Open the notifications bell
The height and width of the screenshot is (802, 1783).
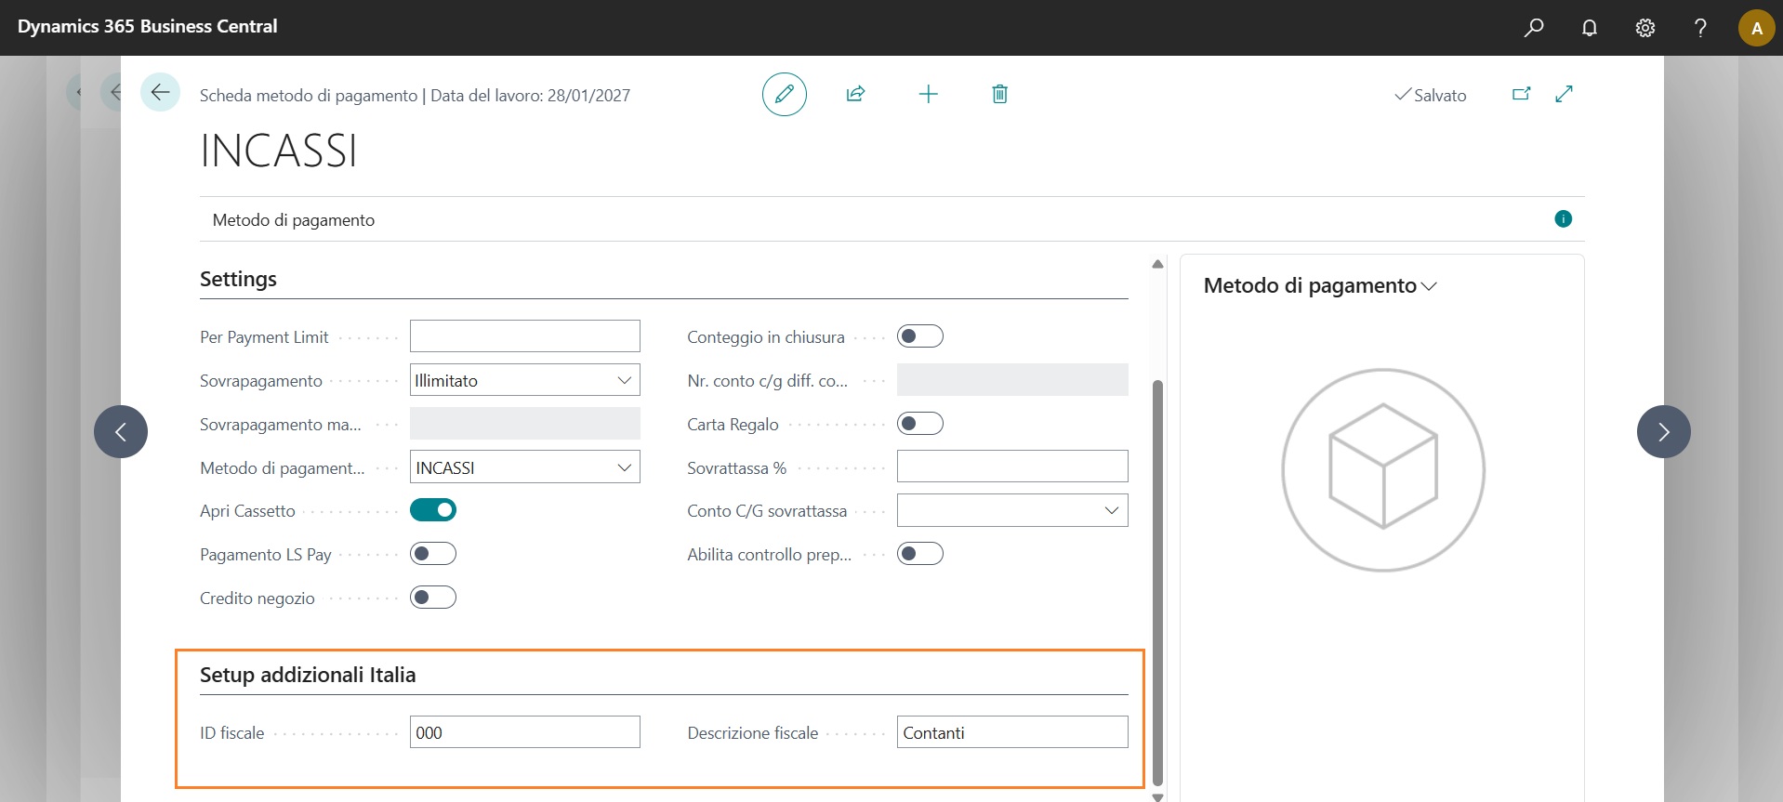[x=1590, y=28]
